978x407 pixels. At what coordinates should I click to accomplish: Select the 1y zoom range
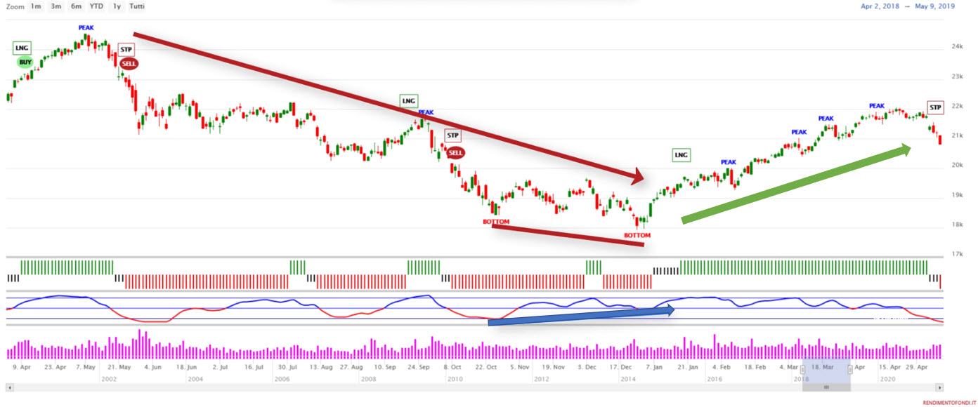pos(117,6)
